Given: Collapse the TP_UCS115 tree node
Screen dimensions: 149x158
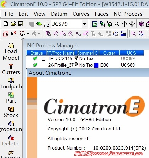Looking at the screenshot, I should pyautogui.click(x=43, y=59).
